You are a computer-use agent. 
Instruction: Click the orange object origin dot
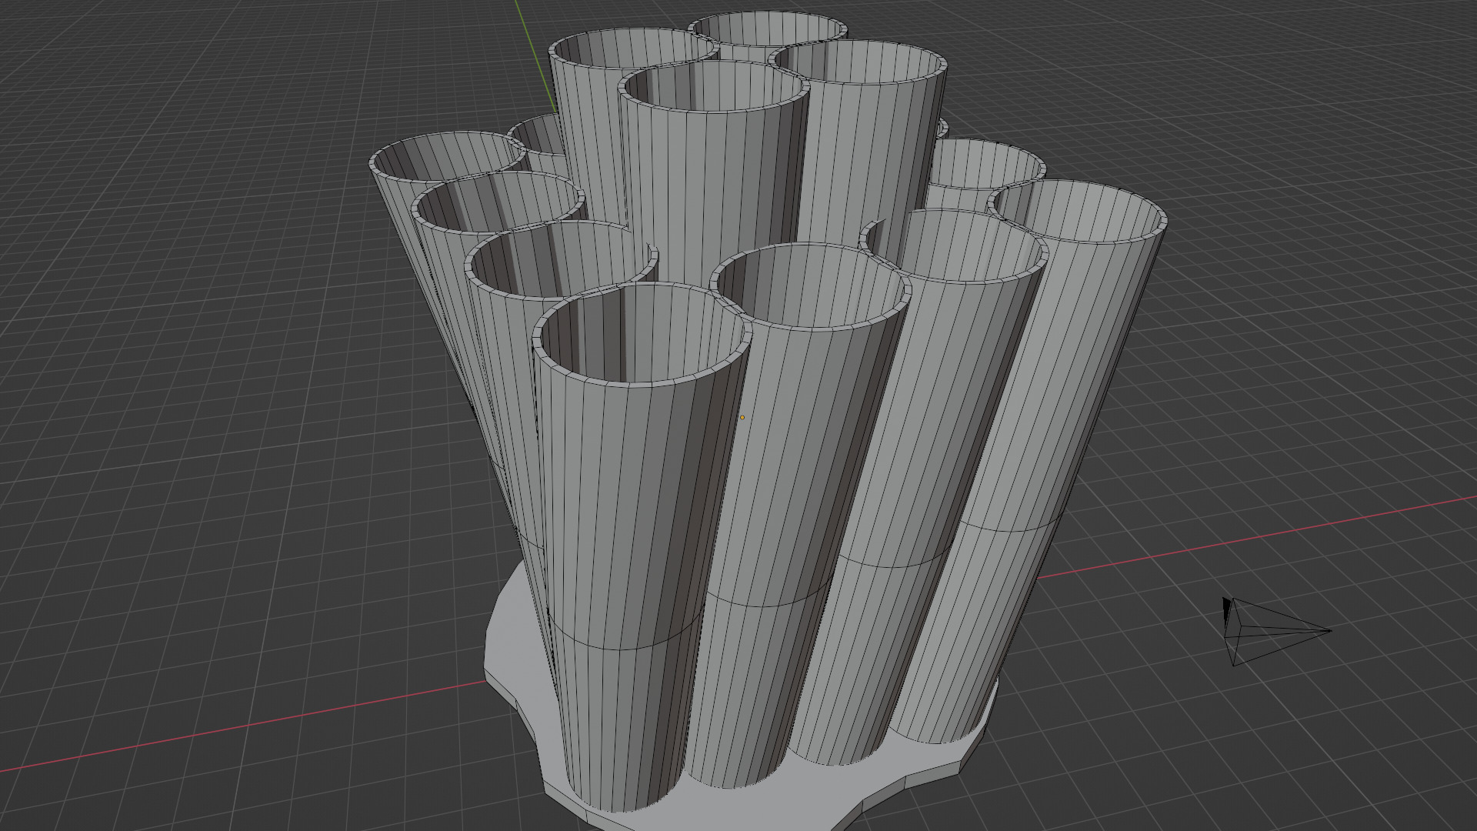(x=742, y=418)
